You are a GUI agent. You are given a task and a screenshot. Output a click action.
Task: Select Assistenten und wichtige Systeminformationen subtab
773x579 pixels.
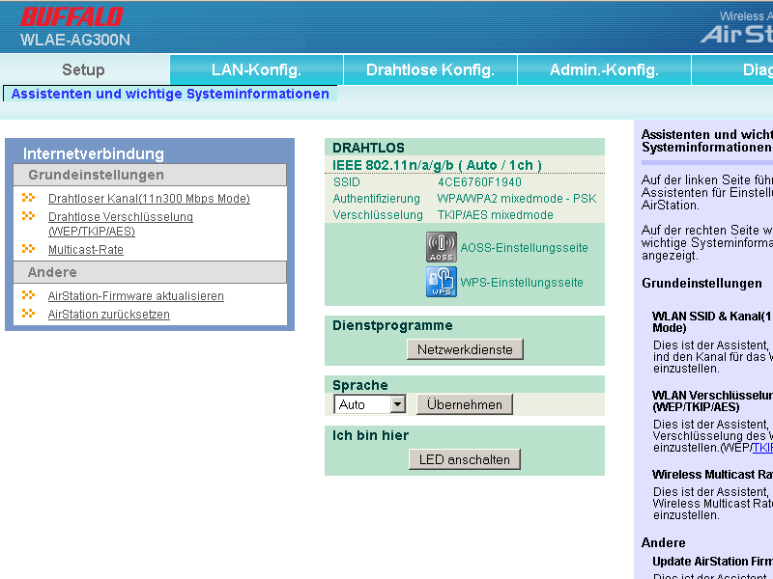coord(170,94)
